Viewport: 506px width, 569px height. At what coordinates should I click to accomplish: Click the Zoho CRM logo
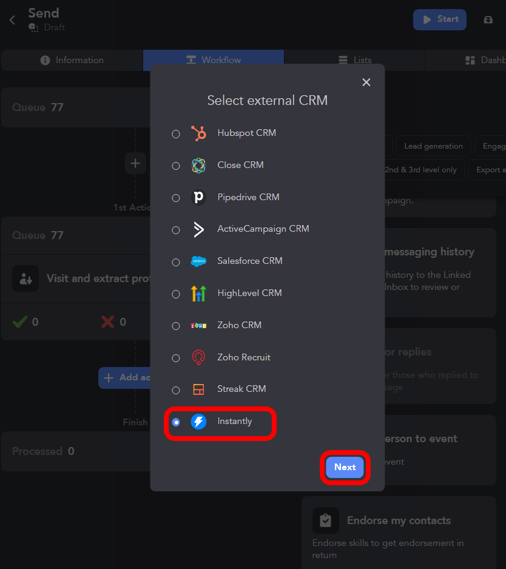[198, 326]
